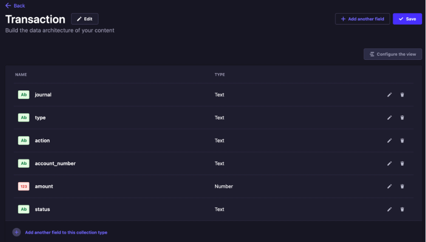Click the pencil icon for amount field
The width and height of the screenshot is (426, 242).
coord(389,186)
